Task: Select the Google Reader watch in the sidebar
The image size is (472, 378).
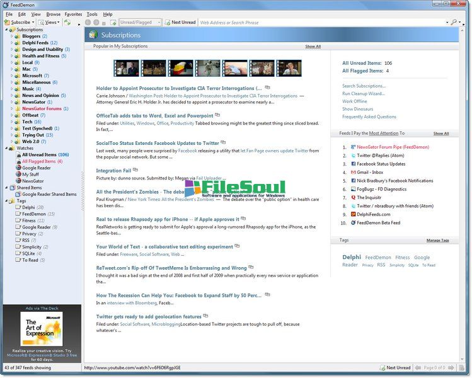Action: coord(38,168)
